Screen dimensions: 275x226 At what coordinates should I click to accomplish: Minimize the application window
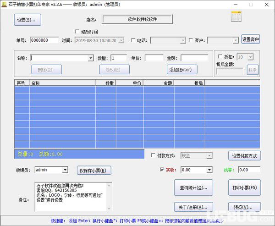(236, 5)
